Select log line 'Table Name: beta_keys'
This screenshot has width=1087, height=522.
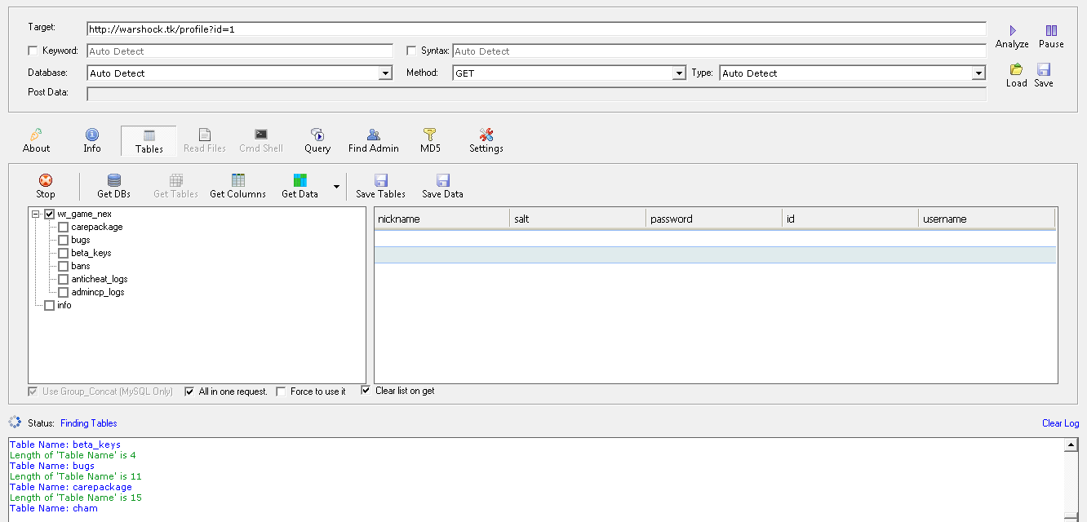coord(64,445)
